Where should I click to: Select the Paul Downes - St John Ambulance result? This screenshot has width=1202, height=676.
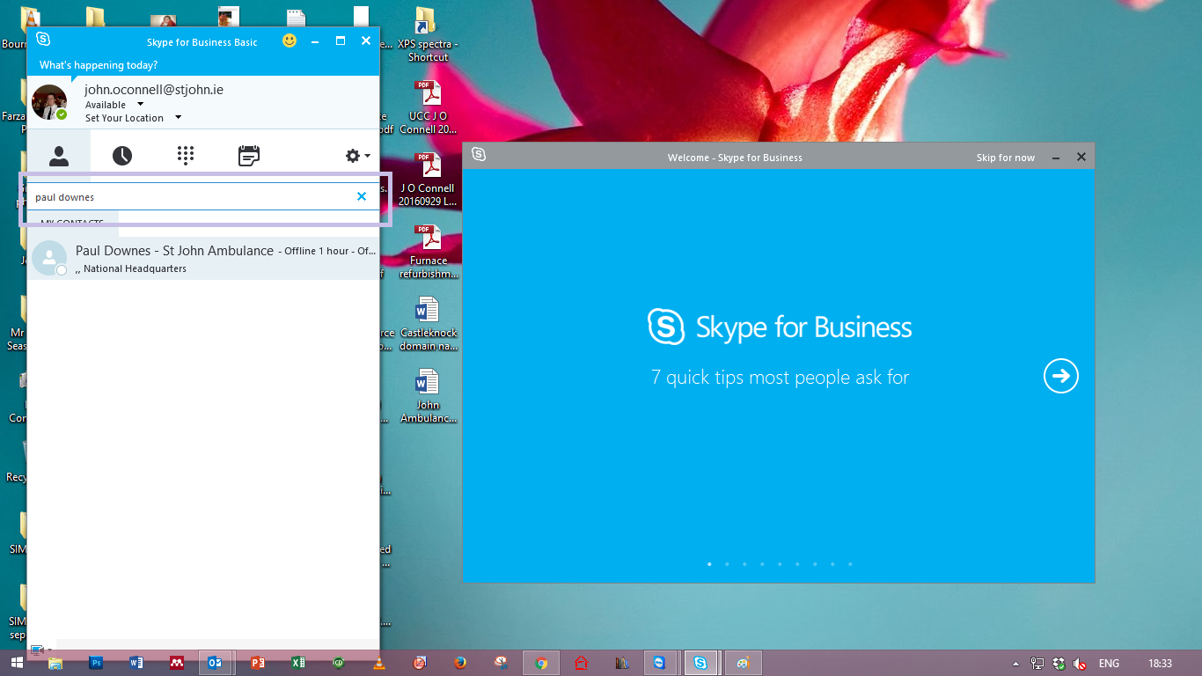coord(203,258)
